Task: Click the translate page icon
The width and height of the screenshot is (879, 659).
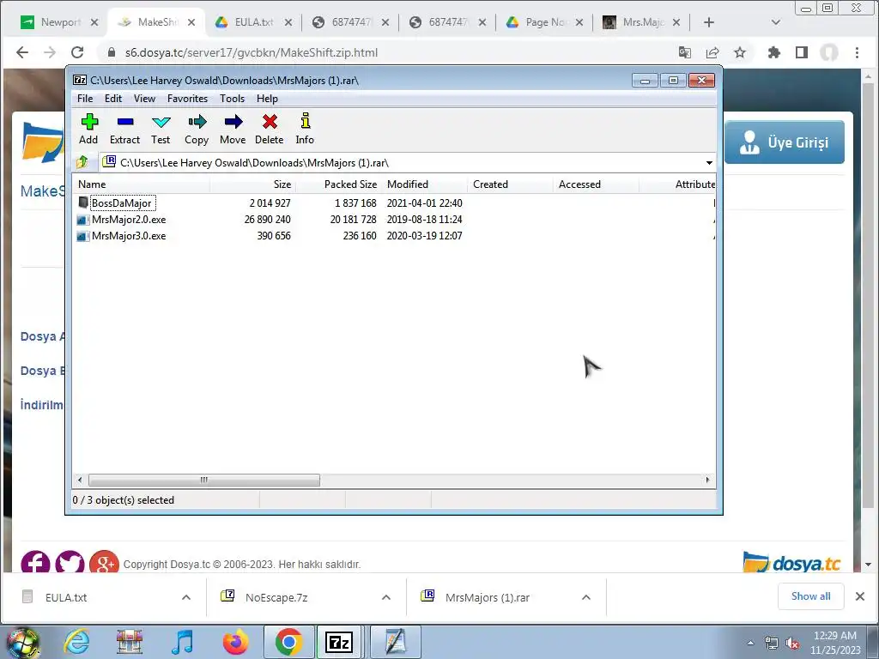Action: point(684,52)
